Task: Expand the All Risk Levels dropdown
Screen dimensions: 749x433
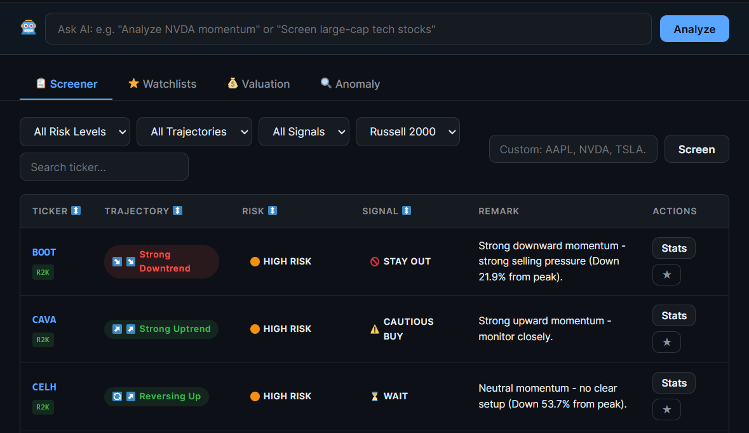Action: coord(75,132)
